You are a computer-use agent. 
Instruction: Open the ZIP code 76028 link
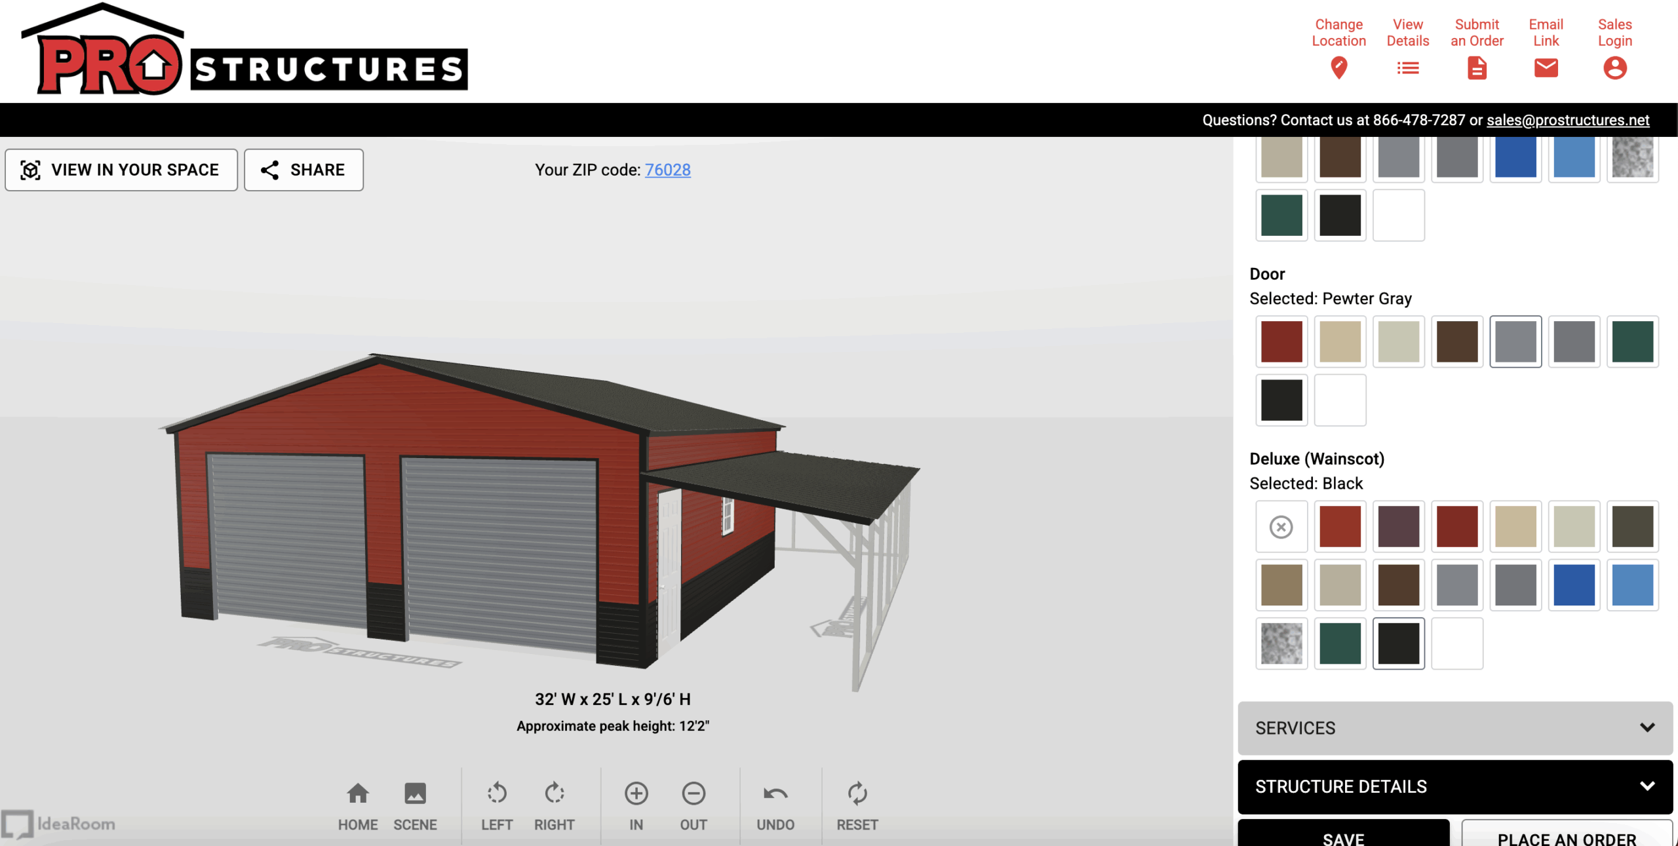coord(667,170)
